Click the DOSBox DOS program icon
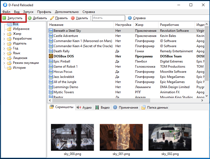This screenshot has height=159, width=210. point(51,56)
